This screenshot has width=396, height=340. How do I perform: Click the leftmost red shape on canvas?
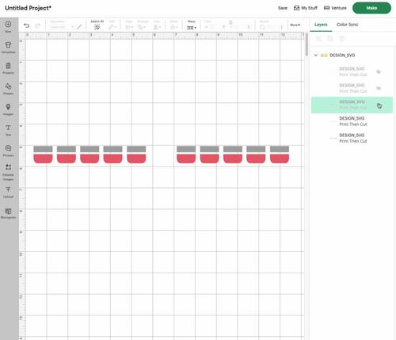(43, 159)
